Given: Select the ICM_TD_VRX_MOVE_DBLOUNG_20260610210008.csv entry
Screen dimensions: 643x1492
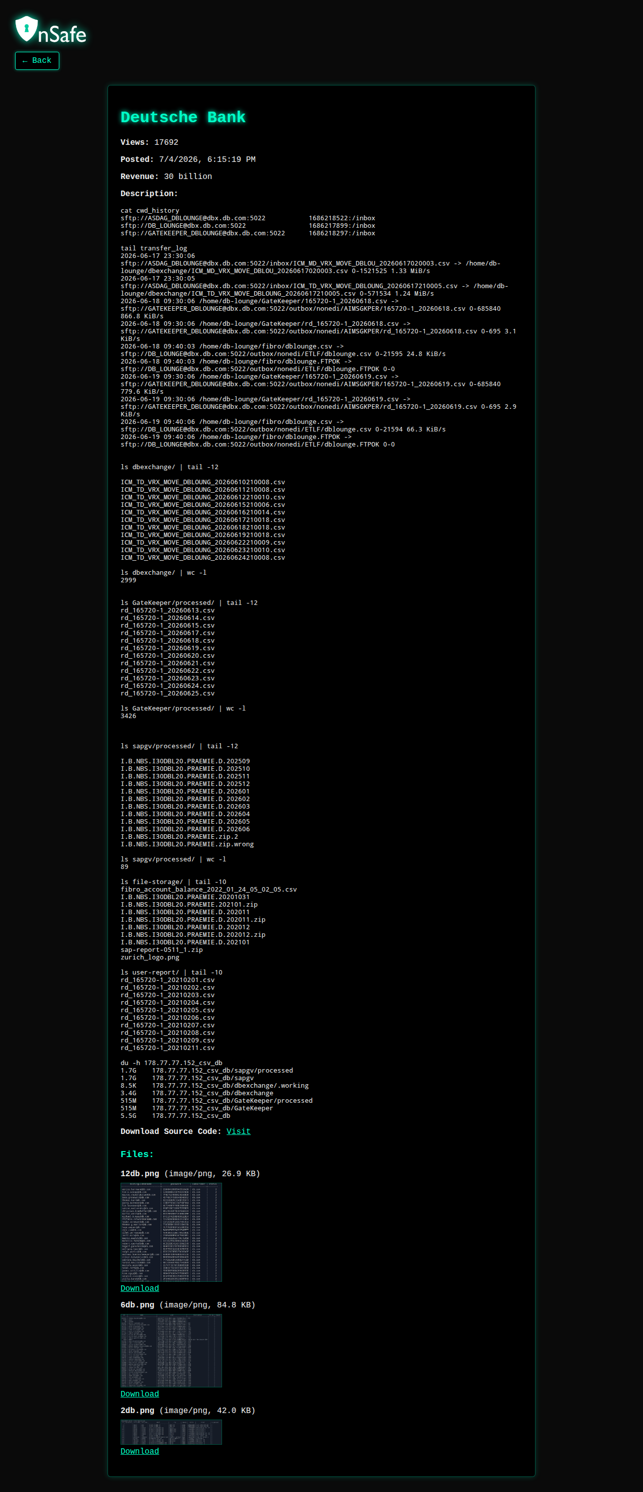Looking at the screenshot, I should [x=203, y=482].
